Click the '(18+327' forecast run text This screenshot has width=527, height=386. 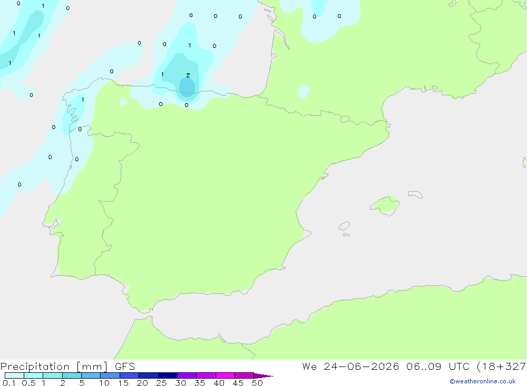tap(501, 367)
